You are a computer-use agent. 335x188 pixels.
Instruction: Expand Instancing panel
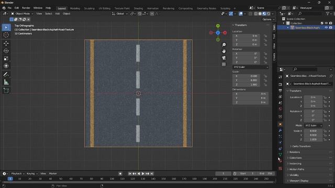click(x=295, y=163)
